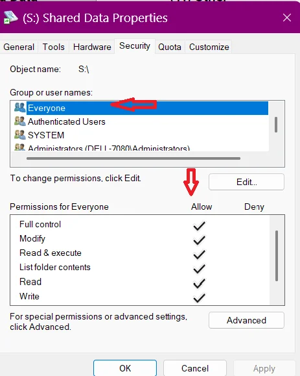
Task: Open Edit permissions dialog
Action: click(246, 182)
